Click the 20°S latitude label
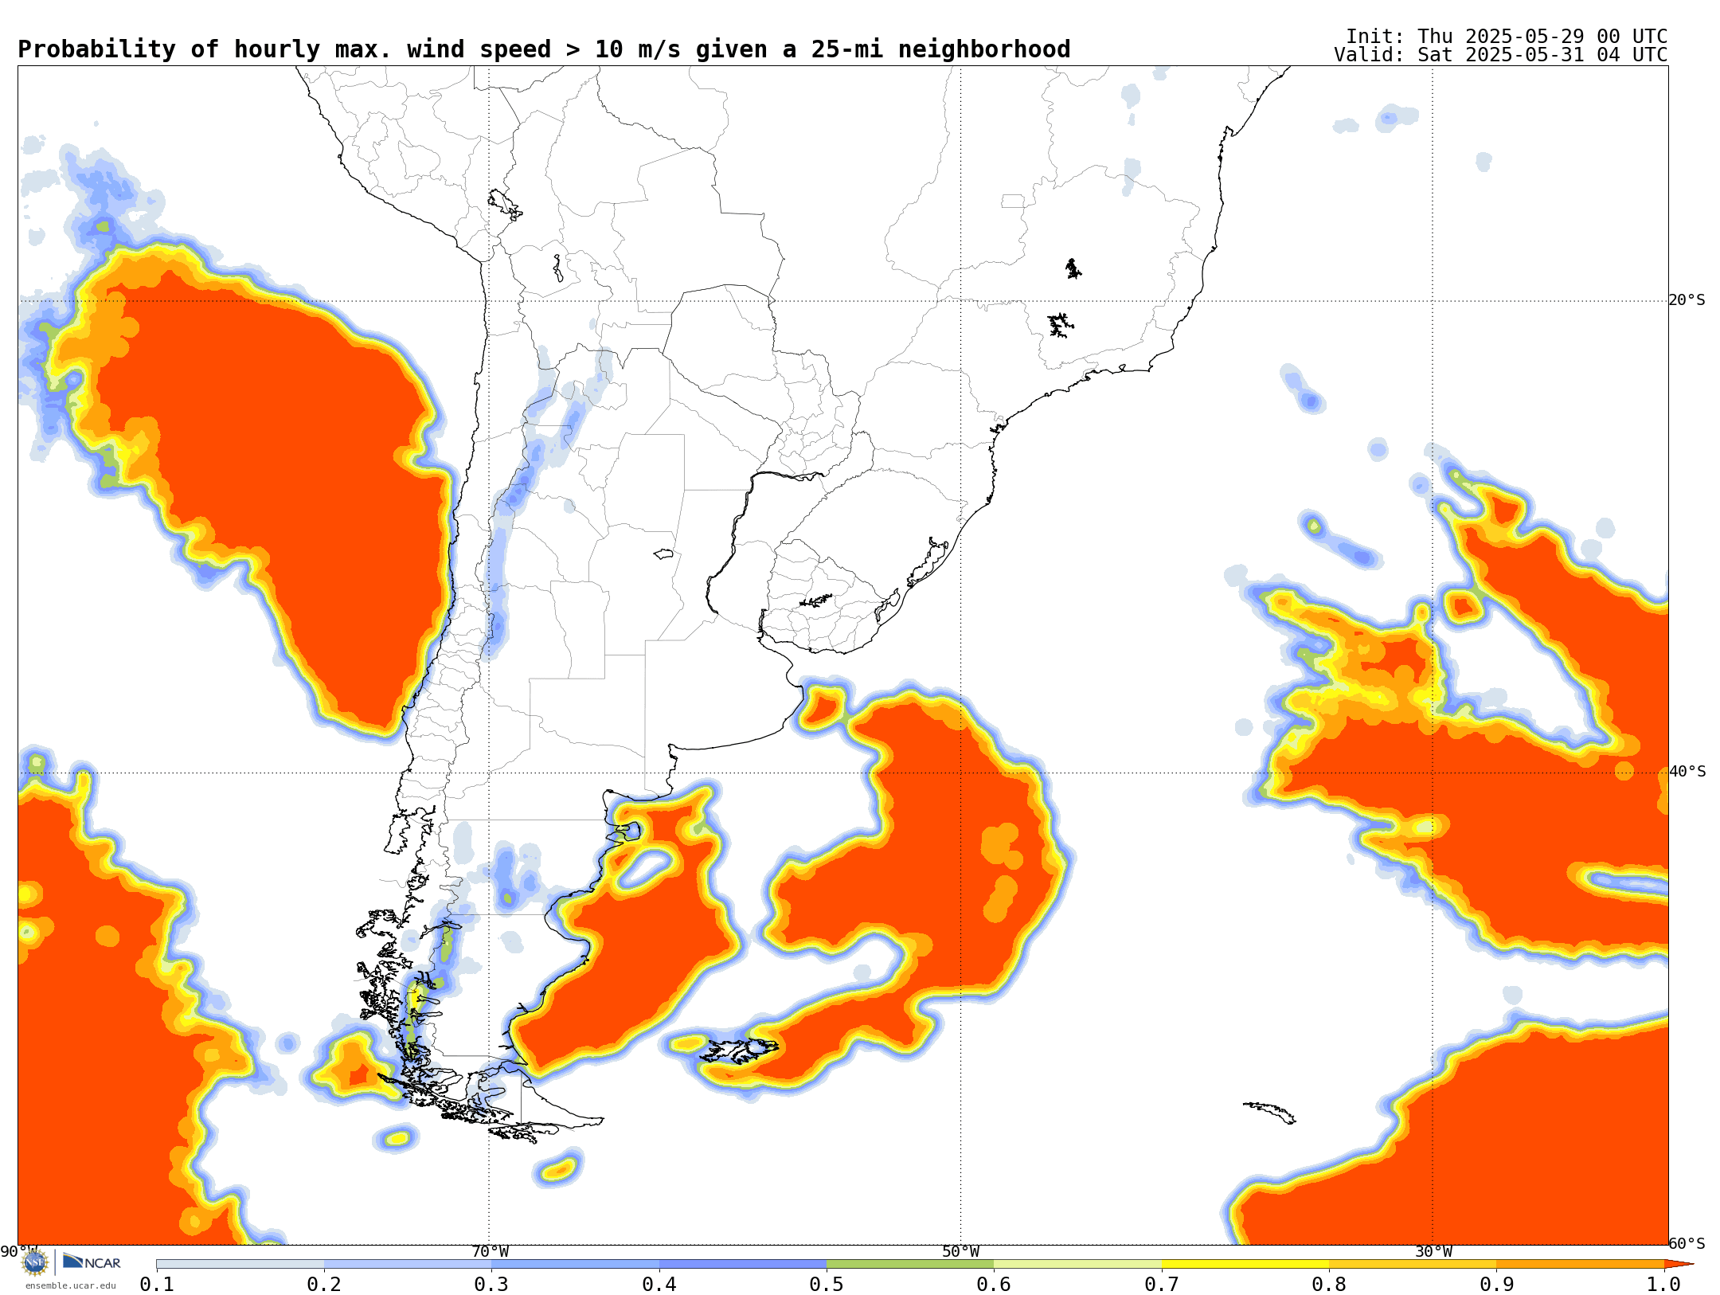 click(1687, 300)
